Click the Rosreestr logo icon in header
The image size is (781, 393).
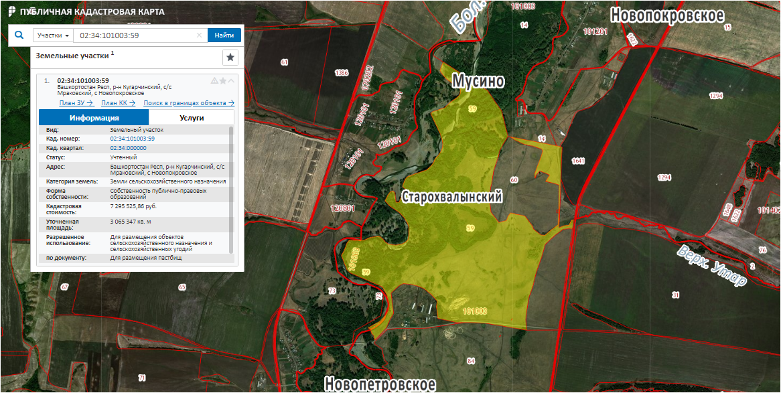click(x=11, y=12)
